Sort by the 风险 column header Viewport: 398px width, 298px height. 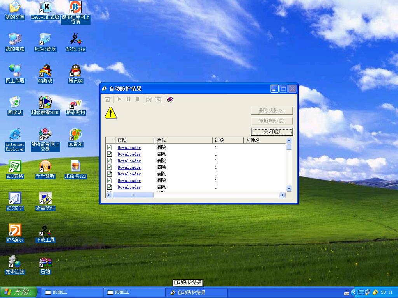(x=134, y=140)
